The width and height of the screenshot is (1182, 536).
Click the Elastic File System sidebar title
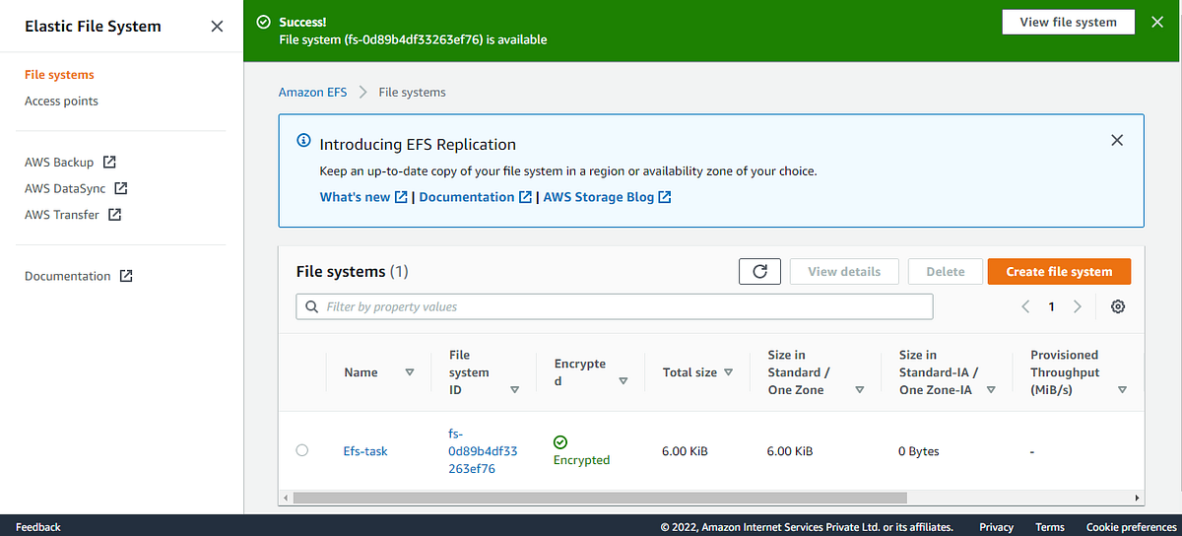93,27
